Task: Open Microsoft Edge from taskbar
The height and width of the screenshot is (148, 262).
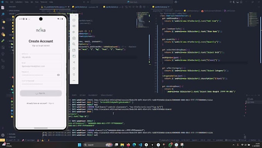Action: point(134,145)
